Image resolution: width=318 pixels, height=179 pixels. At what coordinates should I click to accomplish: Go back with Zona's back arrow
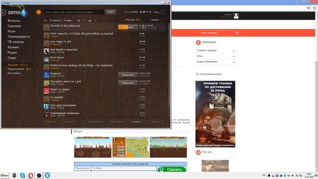click(3, 12)
